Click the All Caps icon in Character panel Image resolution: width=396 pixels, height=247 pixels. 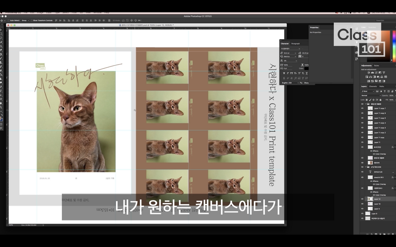pos(291,73)
